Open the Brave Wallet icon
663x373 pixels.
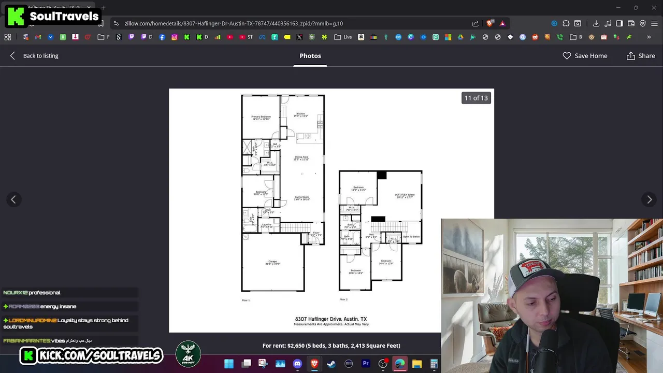(x=631, y=23)
